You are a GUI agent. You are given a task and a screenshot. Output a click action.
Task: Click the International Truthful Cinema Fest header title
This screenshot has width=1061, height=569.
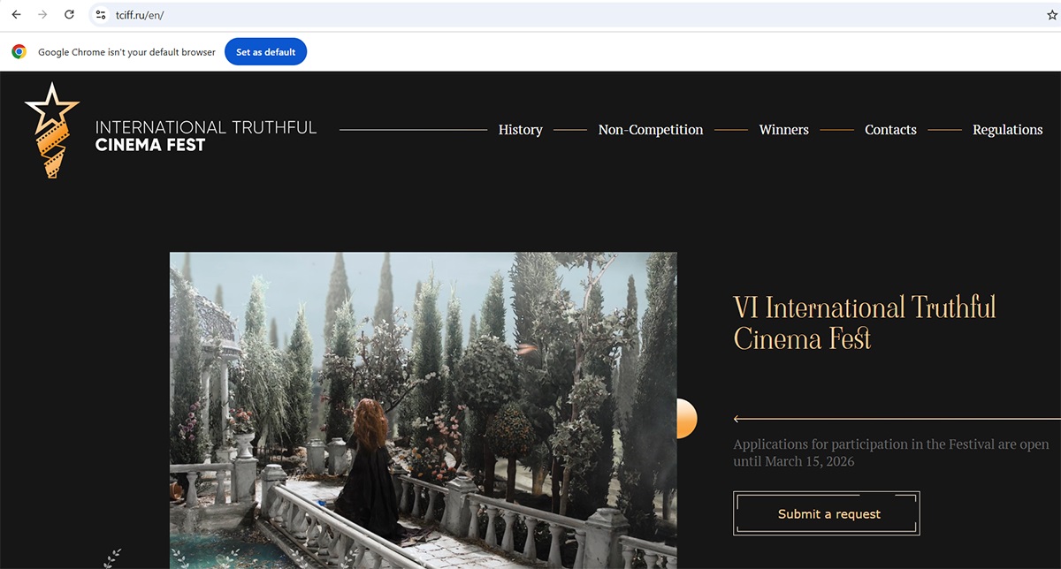tap(205, 136)
